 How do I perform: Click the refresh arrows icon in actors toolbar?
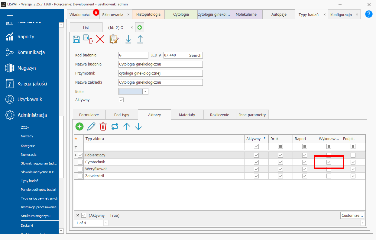(x=115, y=126)
